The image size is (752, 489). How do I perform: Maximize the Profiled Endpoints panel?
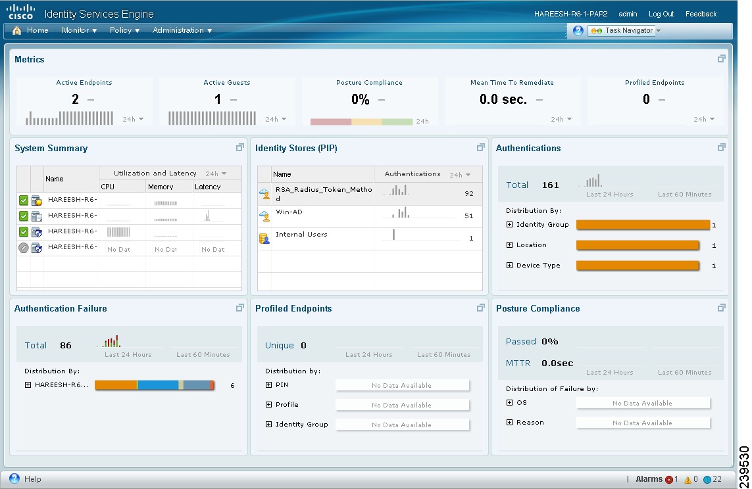tap(480, 308)
